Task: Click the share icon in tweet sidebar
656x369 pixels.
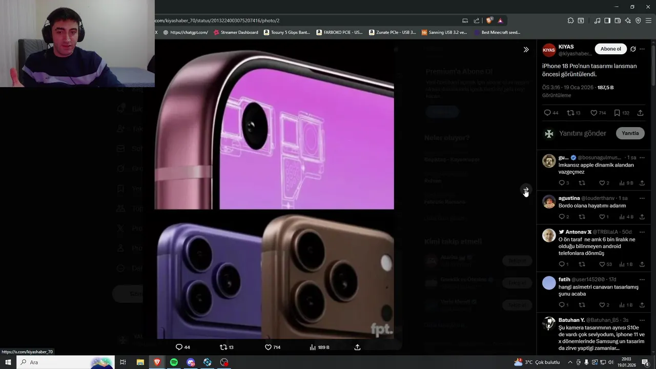Action: pos(640,113)
